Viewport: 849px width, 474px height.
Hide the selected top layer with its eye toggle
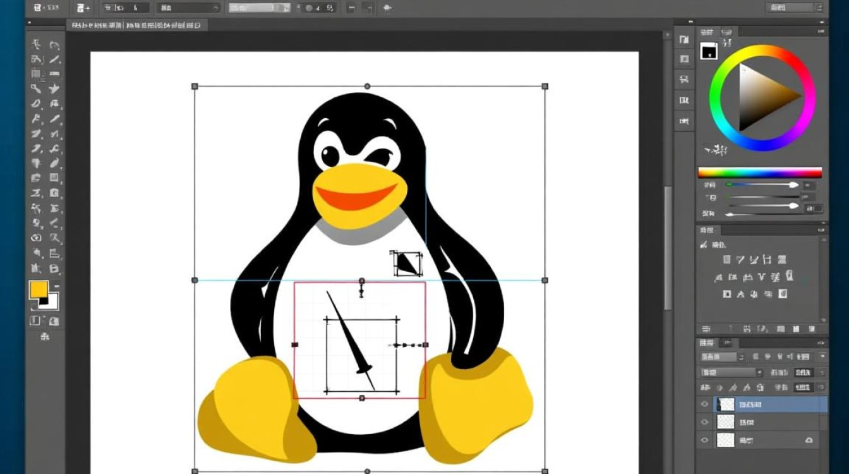(x=704, y=404)
